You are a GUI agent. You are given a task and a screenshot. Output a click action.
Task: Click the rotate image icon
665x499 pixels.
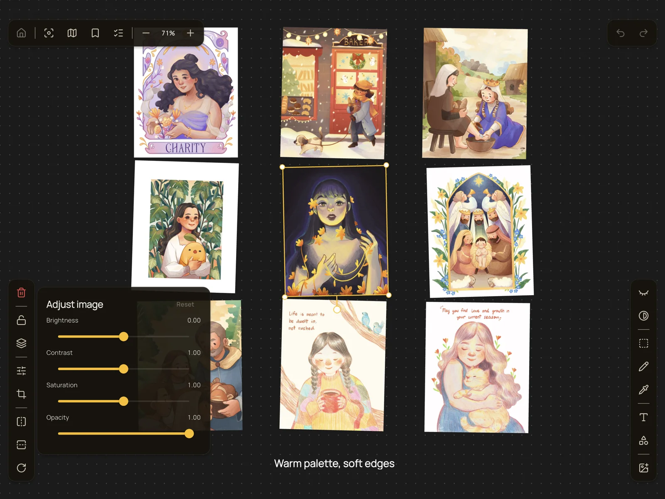pos(21,468)
